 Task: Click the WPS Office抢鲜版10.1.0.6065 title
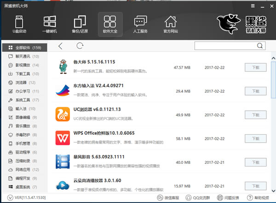tap(104, 133)
